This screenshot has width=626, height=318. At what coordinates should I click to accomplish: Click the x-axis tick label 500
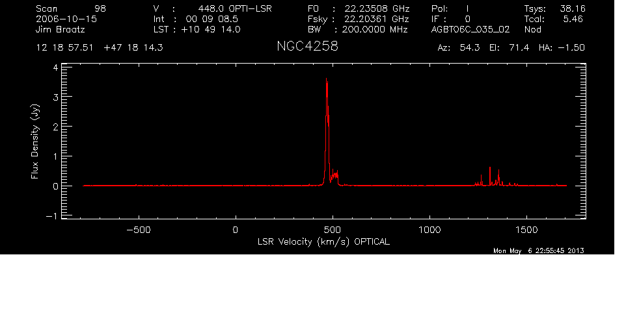[332, 230]
